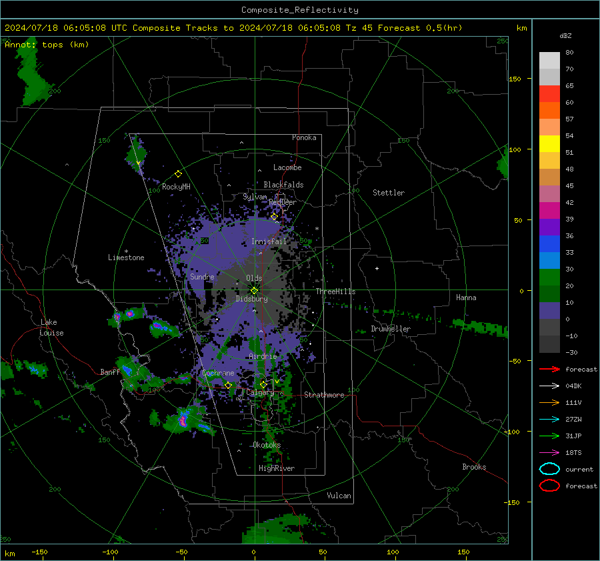Click the cyan current ellipse legend icon

pyautogui.click(x=549, y=469)
